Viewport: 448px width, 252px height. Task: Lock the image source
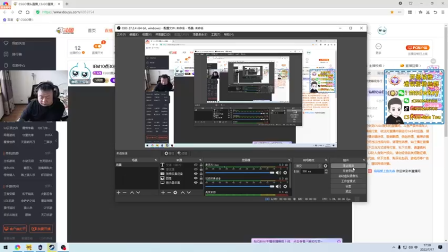(x=201, y=178)
